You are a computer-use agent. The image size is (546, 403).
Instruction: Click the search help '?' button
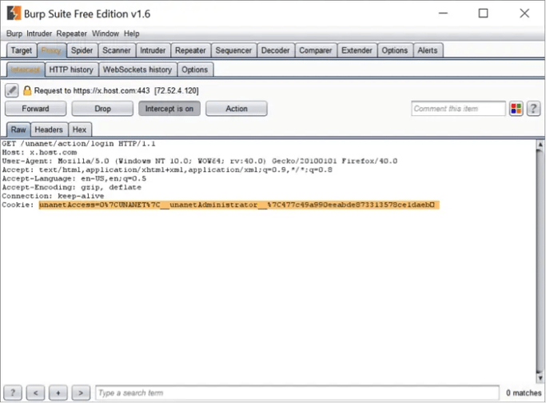pos(13,393)
